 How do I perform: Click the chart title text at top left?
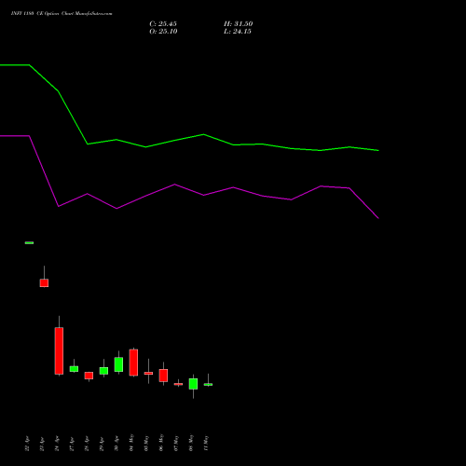(62, 14)
